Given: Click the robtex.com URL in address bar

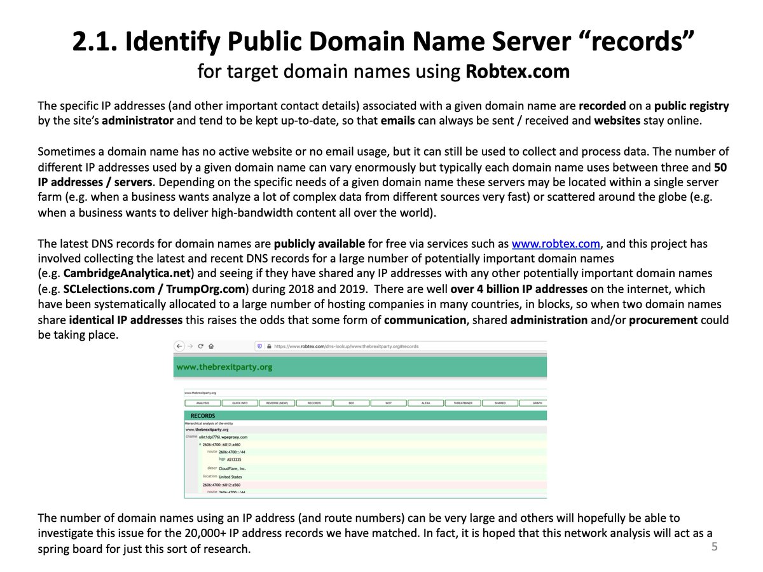Looking at the screenshot, I should 347,346.
